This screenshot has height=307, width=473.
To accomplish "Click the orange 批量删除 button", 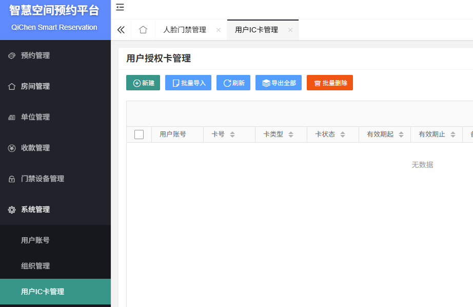I will click(x=330, y=83).
